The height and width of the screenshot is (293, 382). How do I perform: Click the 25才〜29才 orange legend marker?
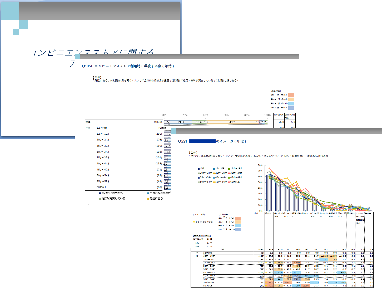click(x=214, y=173)
